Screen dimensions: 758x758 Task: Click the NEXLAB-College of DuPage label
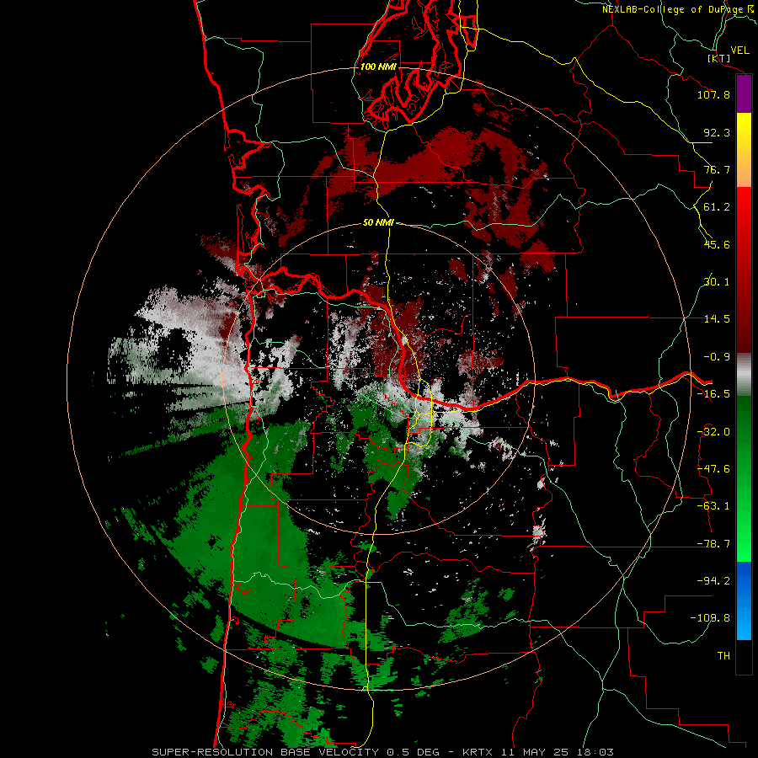(679, 9)
